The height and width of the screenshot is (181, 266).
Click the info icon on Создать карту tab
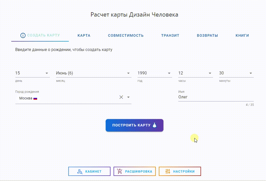[x=23, y=35]
